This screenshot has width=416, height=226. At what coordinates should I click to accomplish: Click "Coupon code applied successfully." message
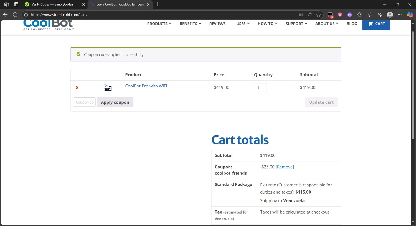(114, 55)
